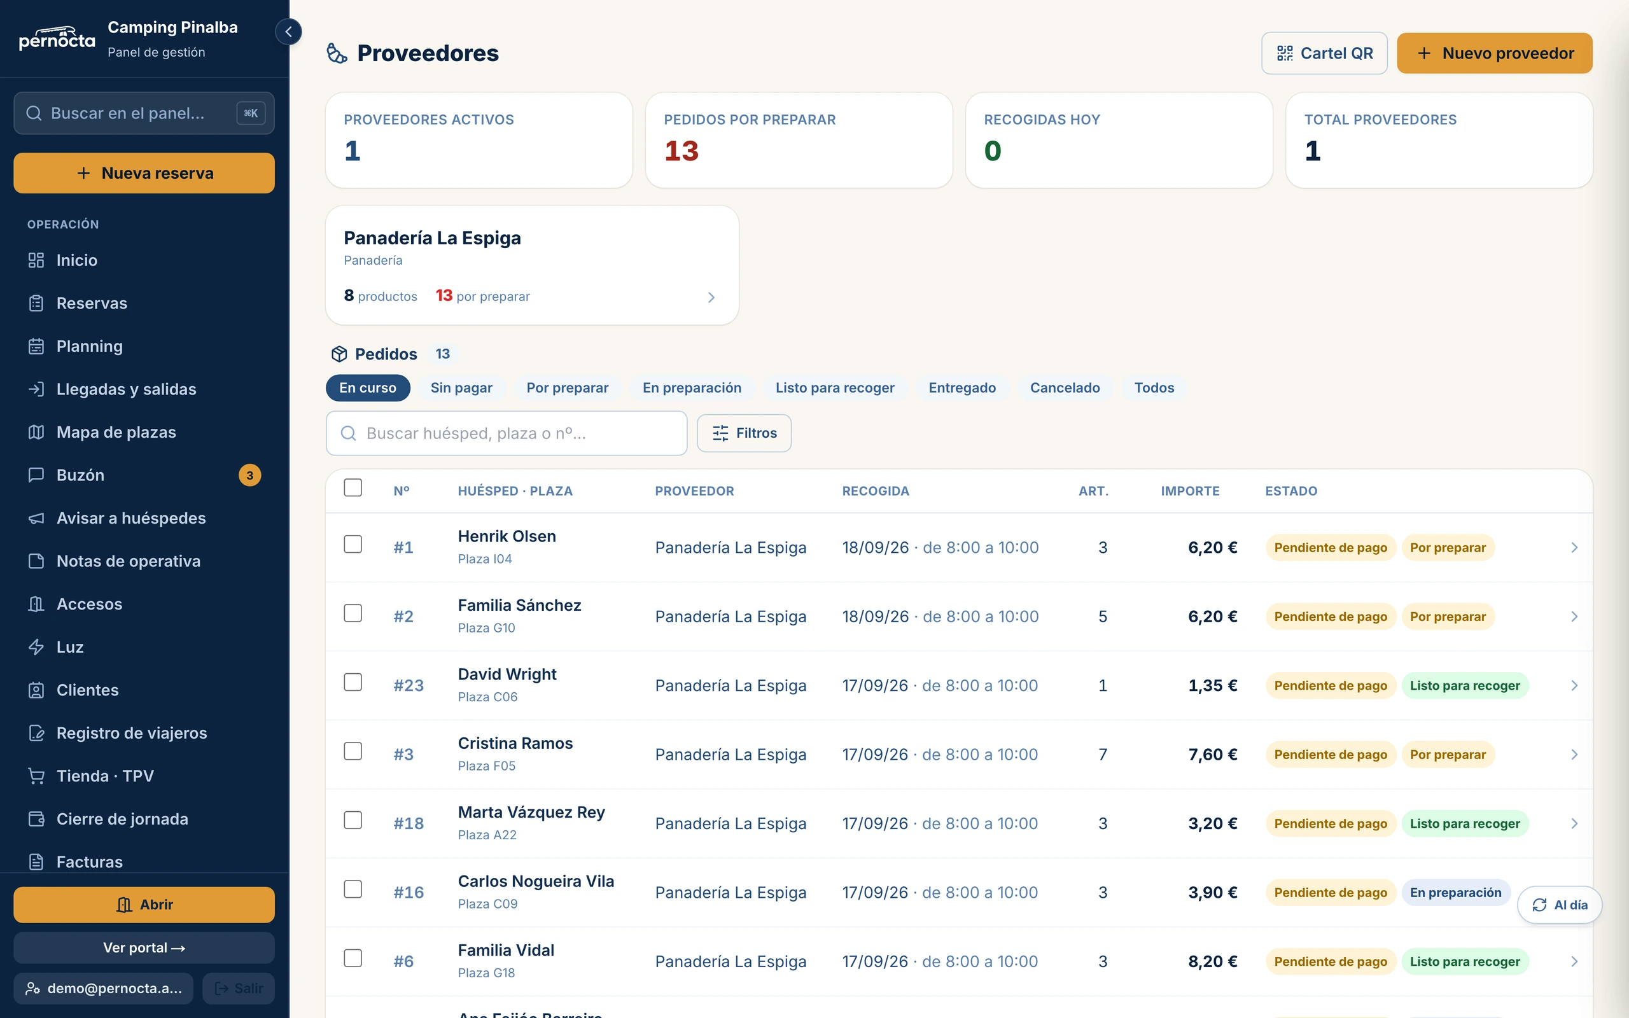
Task: Open Cierre de jornada
Action: point(144,819)
